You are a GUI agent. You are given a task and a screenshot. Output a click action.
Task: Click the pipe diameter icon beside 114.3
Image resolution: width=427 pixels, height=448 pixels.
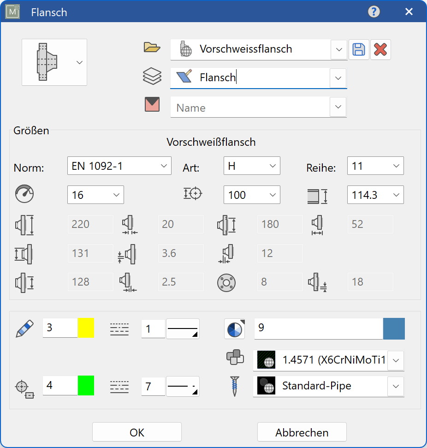click(318, 195)
